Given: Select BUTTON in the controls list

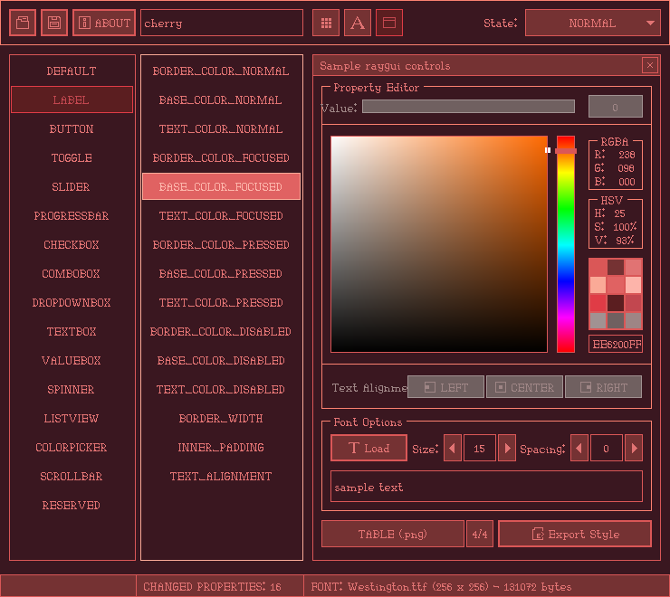Looking at the screenshot, I should 72,129.
